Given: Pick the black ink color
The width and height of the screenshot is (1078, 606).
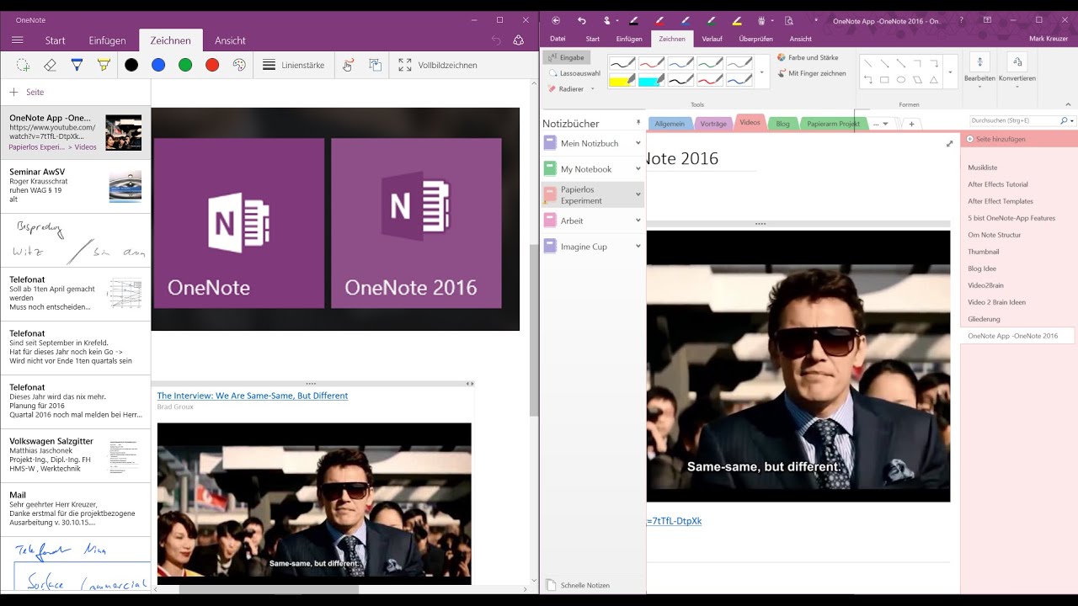Looking at the screenshot, I should coord(131,65).
